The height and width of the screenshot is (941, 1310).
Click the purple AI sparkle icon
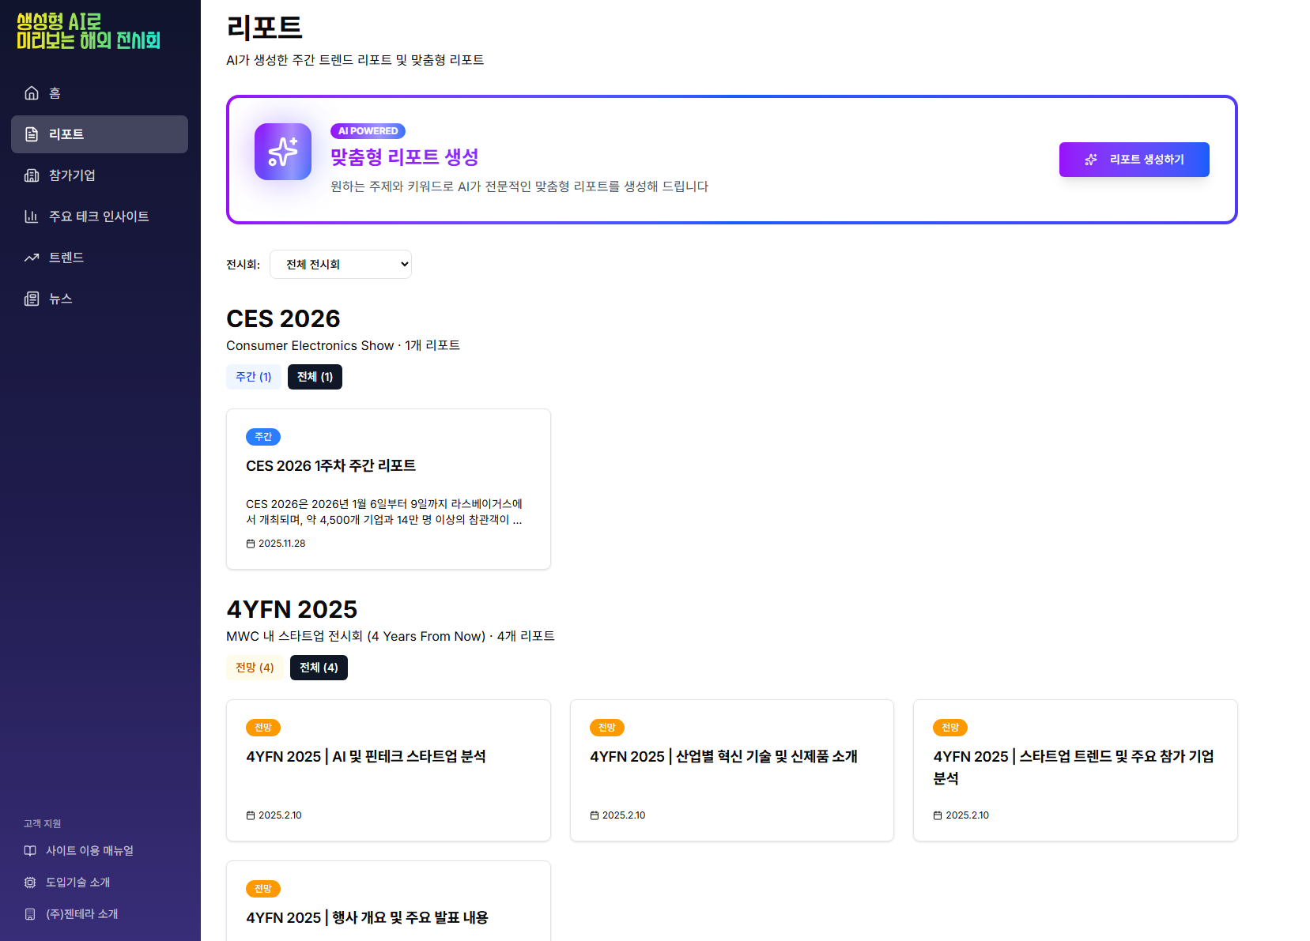pyautogui.click(x=283, y=152)
